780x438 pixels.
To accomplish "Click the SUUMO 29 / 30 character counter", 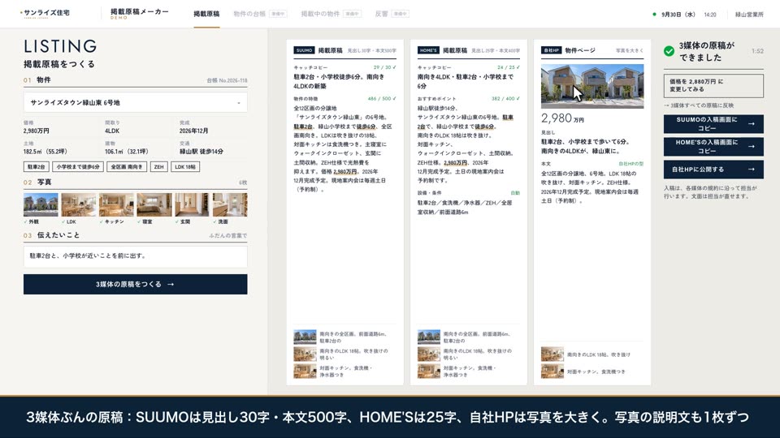I will 384,67.
